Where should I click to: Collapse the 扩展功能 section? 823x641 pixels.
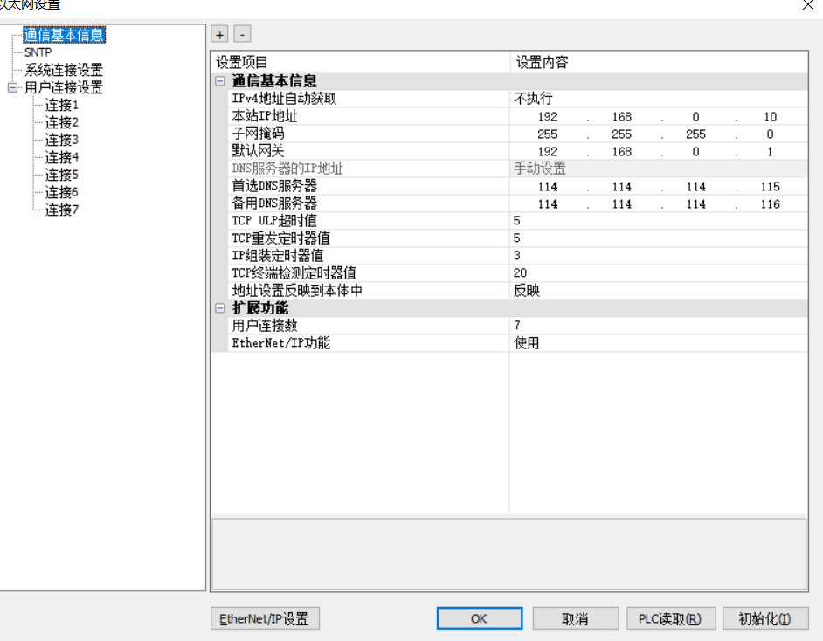pos(219,308)
